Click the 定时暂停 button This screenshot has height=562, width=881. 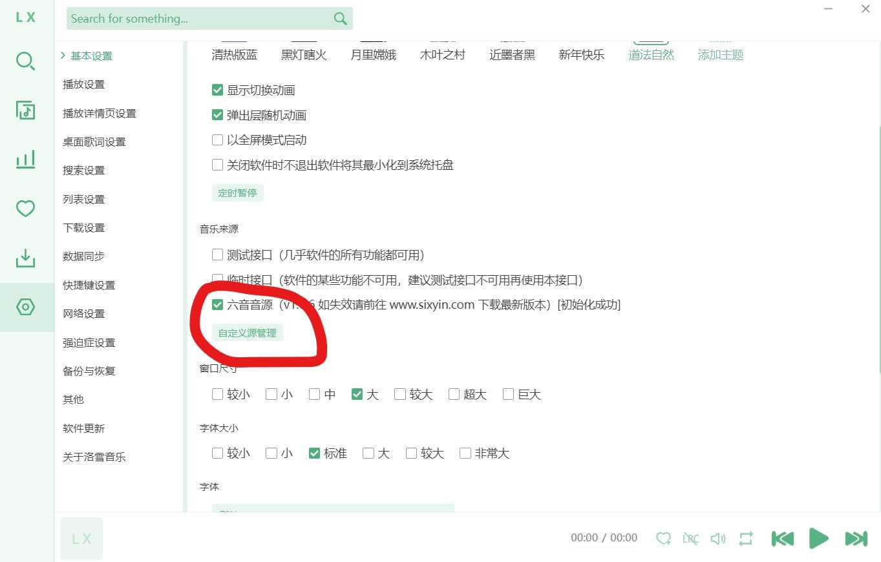point(238,193)
